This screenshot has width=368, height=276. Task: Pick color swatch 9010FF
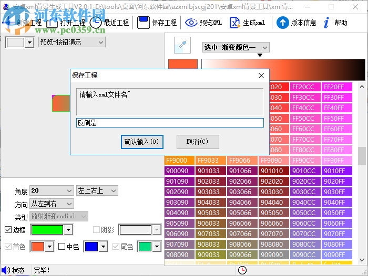click(x=337, y=171)
